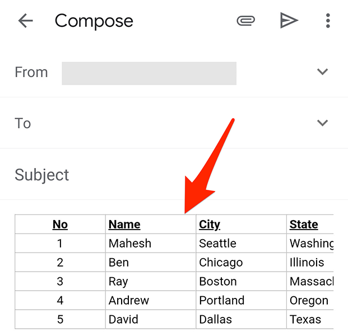Click the To recipient field
This screenshot has height=336, width=348.
(x=168, y=123)
